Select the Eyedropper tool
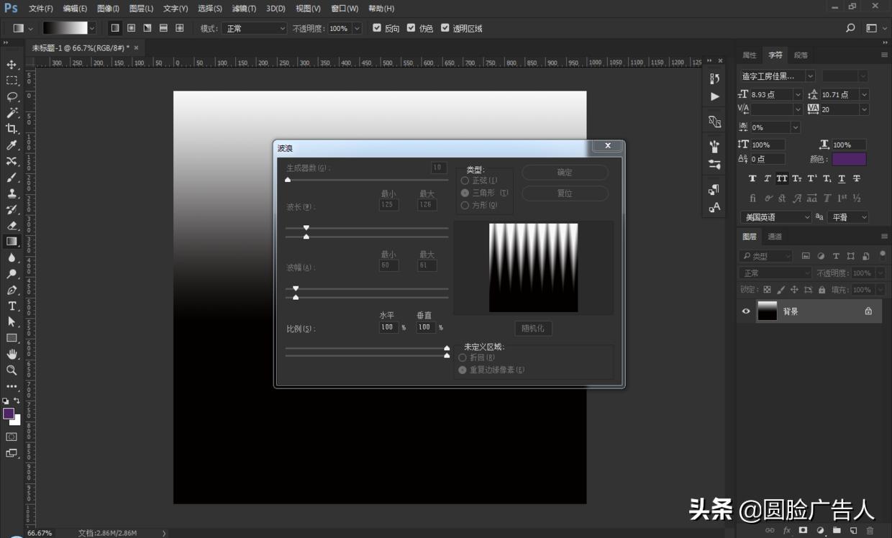 [x=12, y=145]
